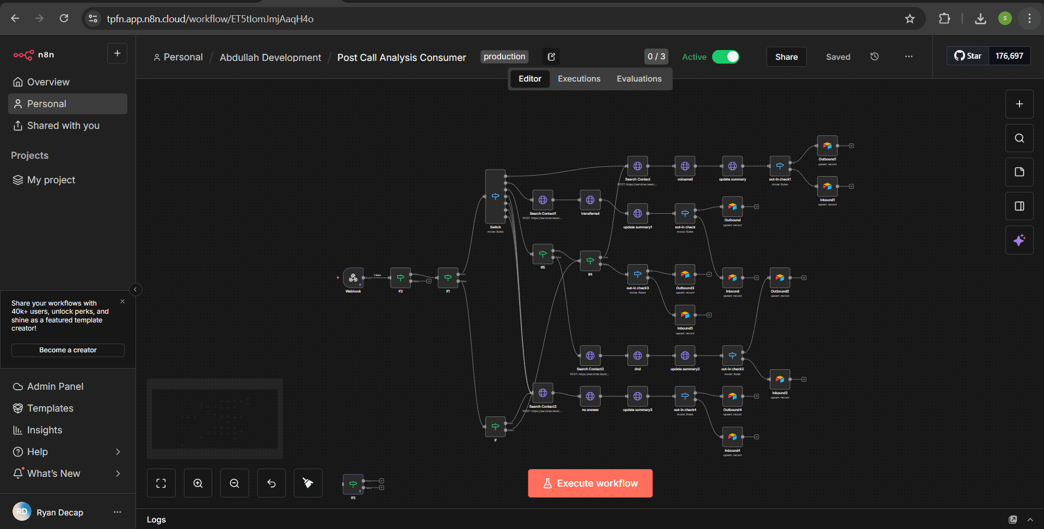Select the update summary node
This screenshot has height=529, width=1044.
coord(732,166)
